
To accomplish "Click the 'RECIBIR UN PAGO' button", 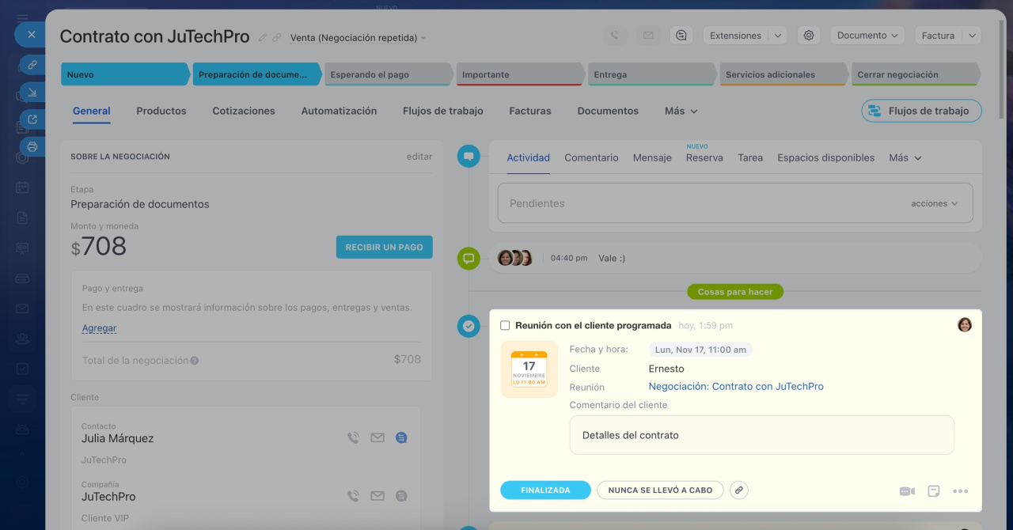I will (x=384, y=247).
